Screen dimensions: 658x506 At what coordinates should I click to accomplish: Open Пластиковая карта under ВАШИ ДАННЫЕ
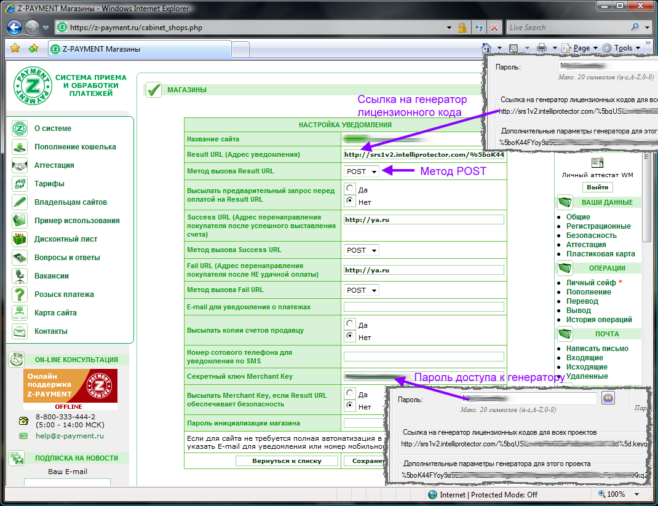coord(601,254)
